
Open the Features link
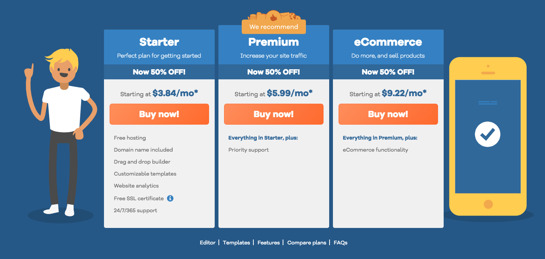click(x=268, y=243)
